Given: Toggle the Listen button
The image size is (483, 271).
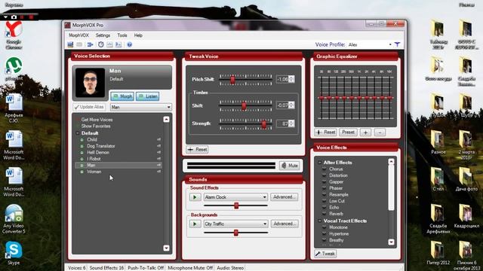Looking at the screenshot, I should click(148, 96).
